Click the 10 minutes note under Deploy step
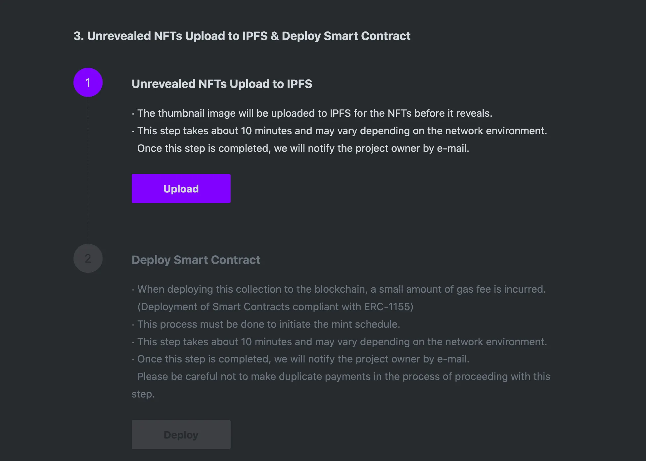The height and width of the screenshot is (461, 646). point(342,342)
